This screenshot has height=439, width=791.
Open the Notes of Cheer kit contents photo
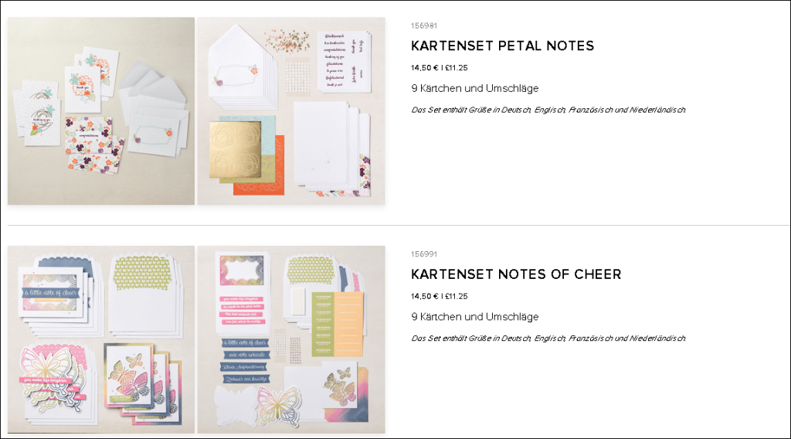coord(291,339)
